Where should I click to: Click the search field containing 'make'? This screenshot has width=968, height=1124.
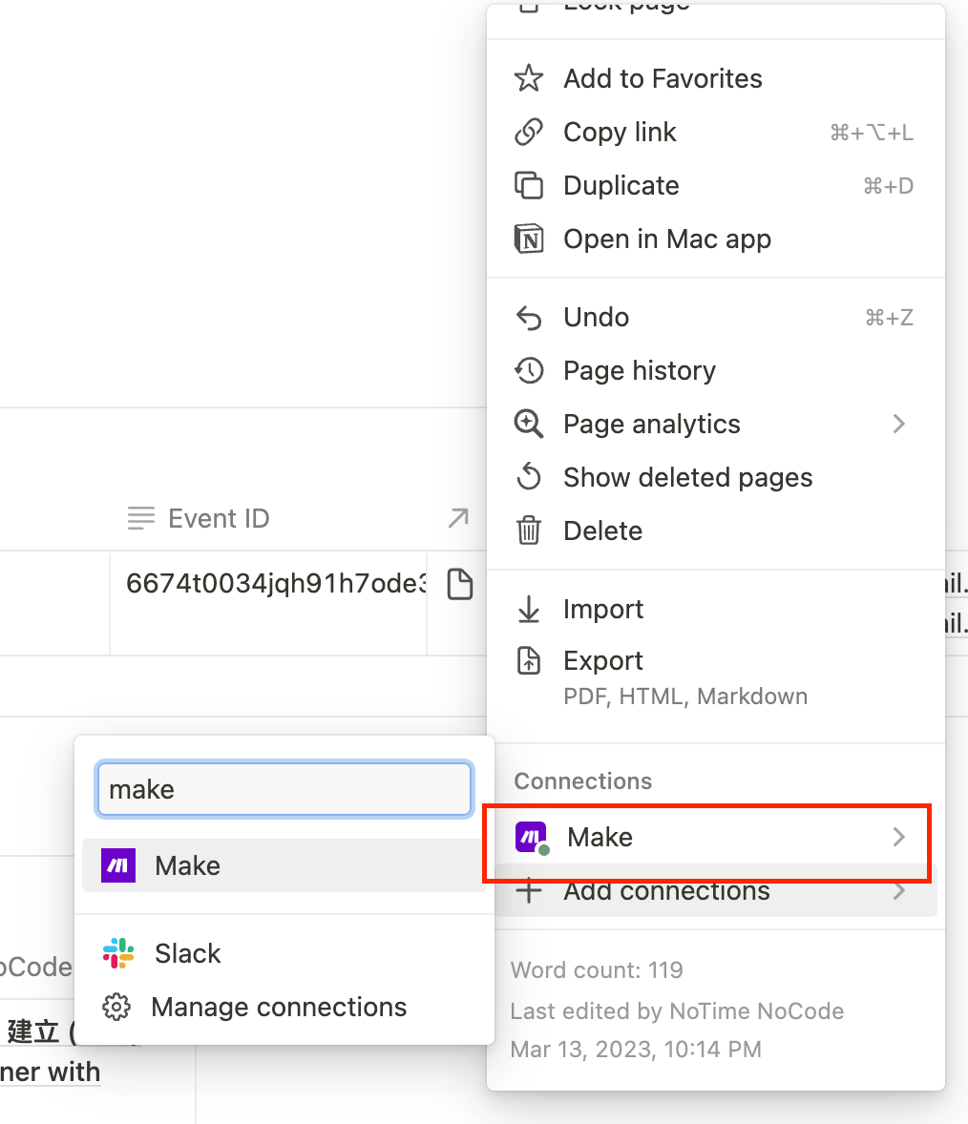[x=283, y=789]
